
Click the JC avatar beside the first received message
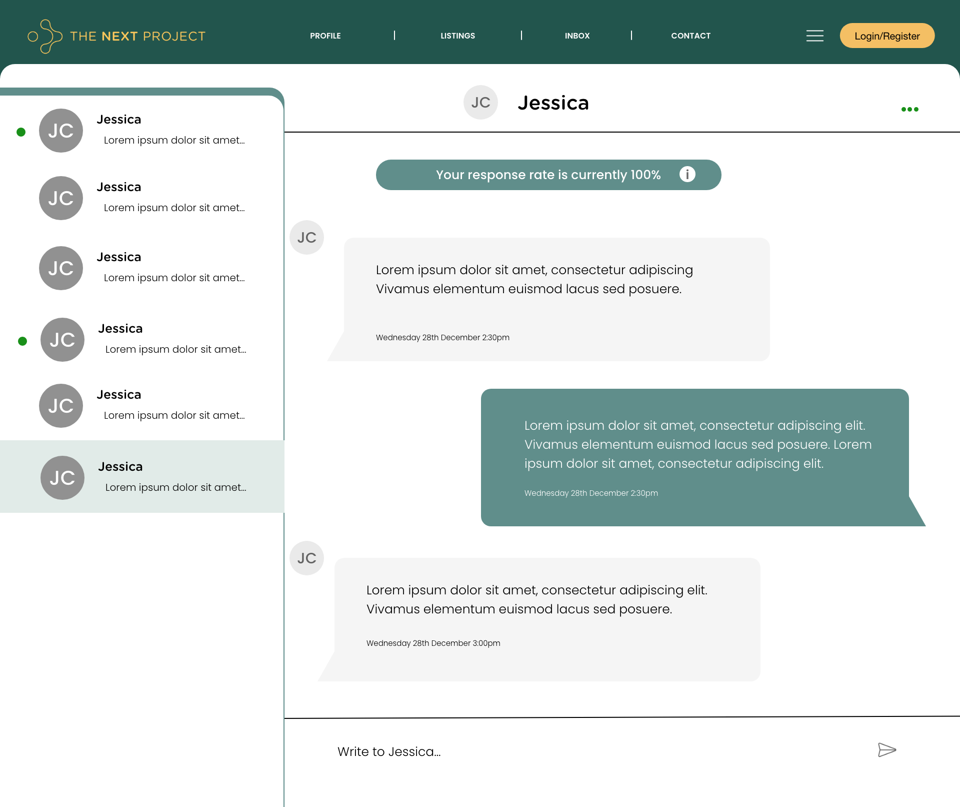point(306,237)
